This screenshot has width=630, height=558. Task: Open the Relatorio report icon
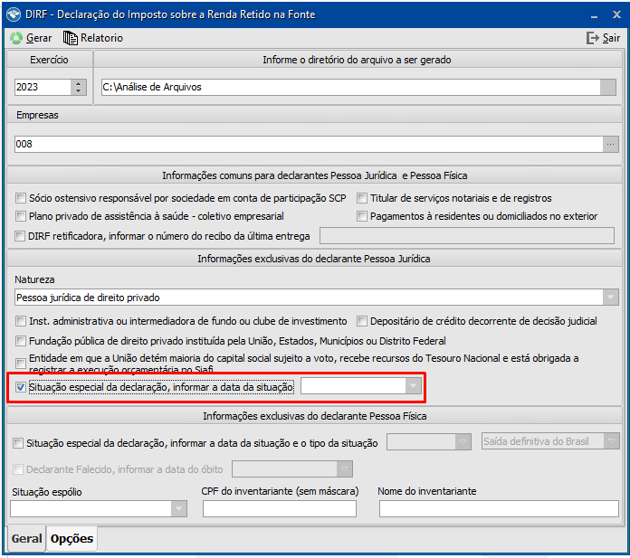(x=71, y=38)
